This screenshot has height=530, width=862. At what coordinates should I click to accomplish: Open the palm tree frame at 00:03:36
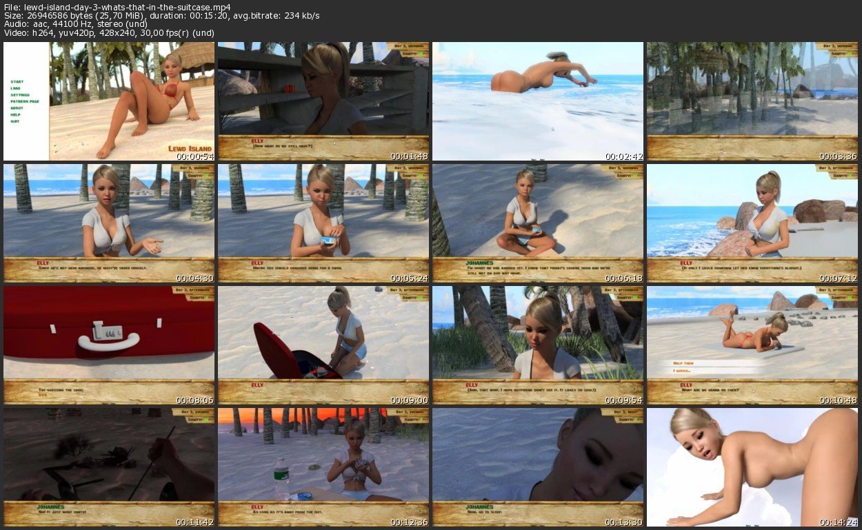point(752,101)
